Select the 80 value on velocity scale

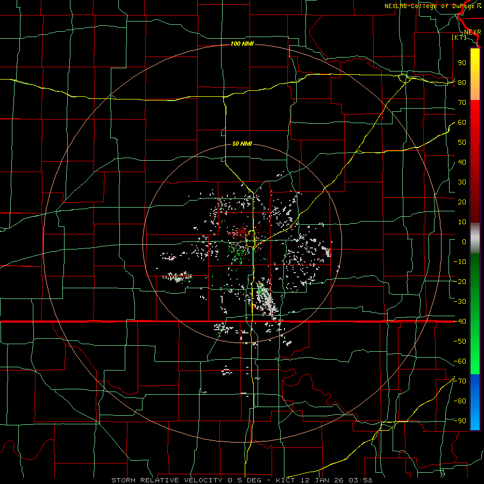pos(462,83)
